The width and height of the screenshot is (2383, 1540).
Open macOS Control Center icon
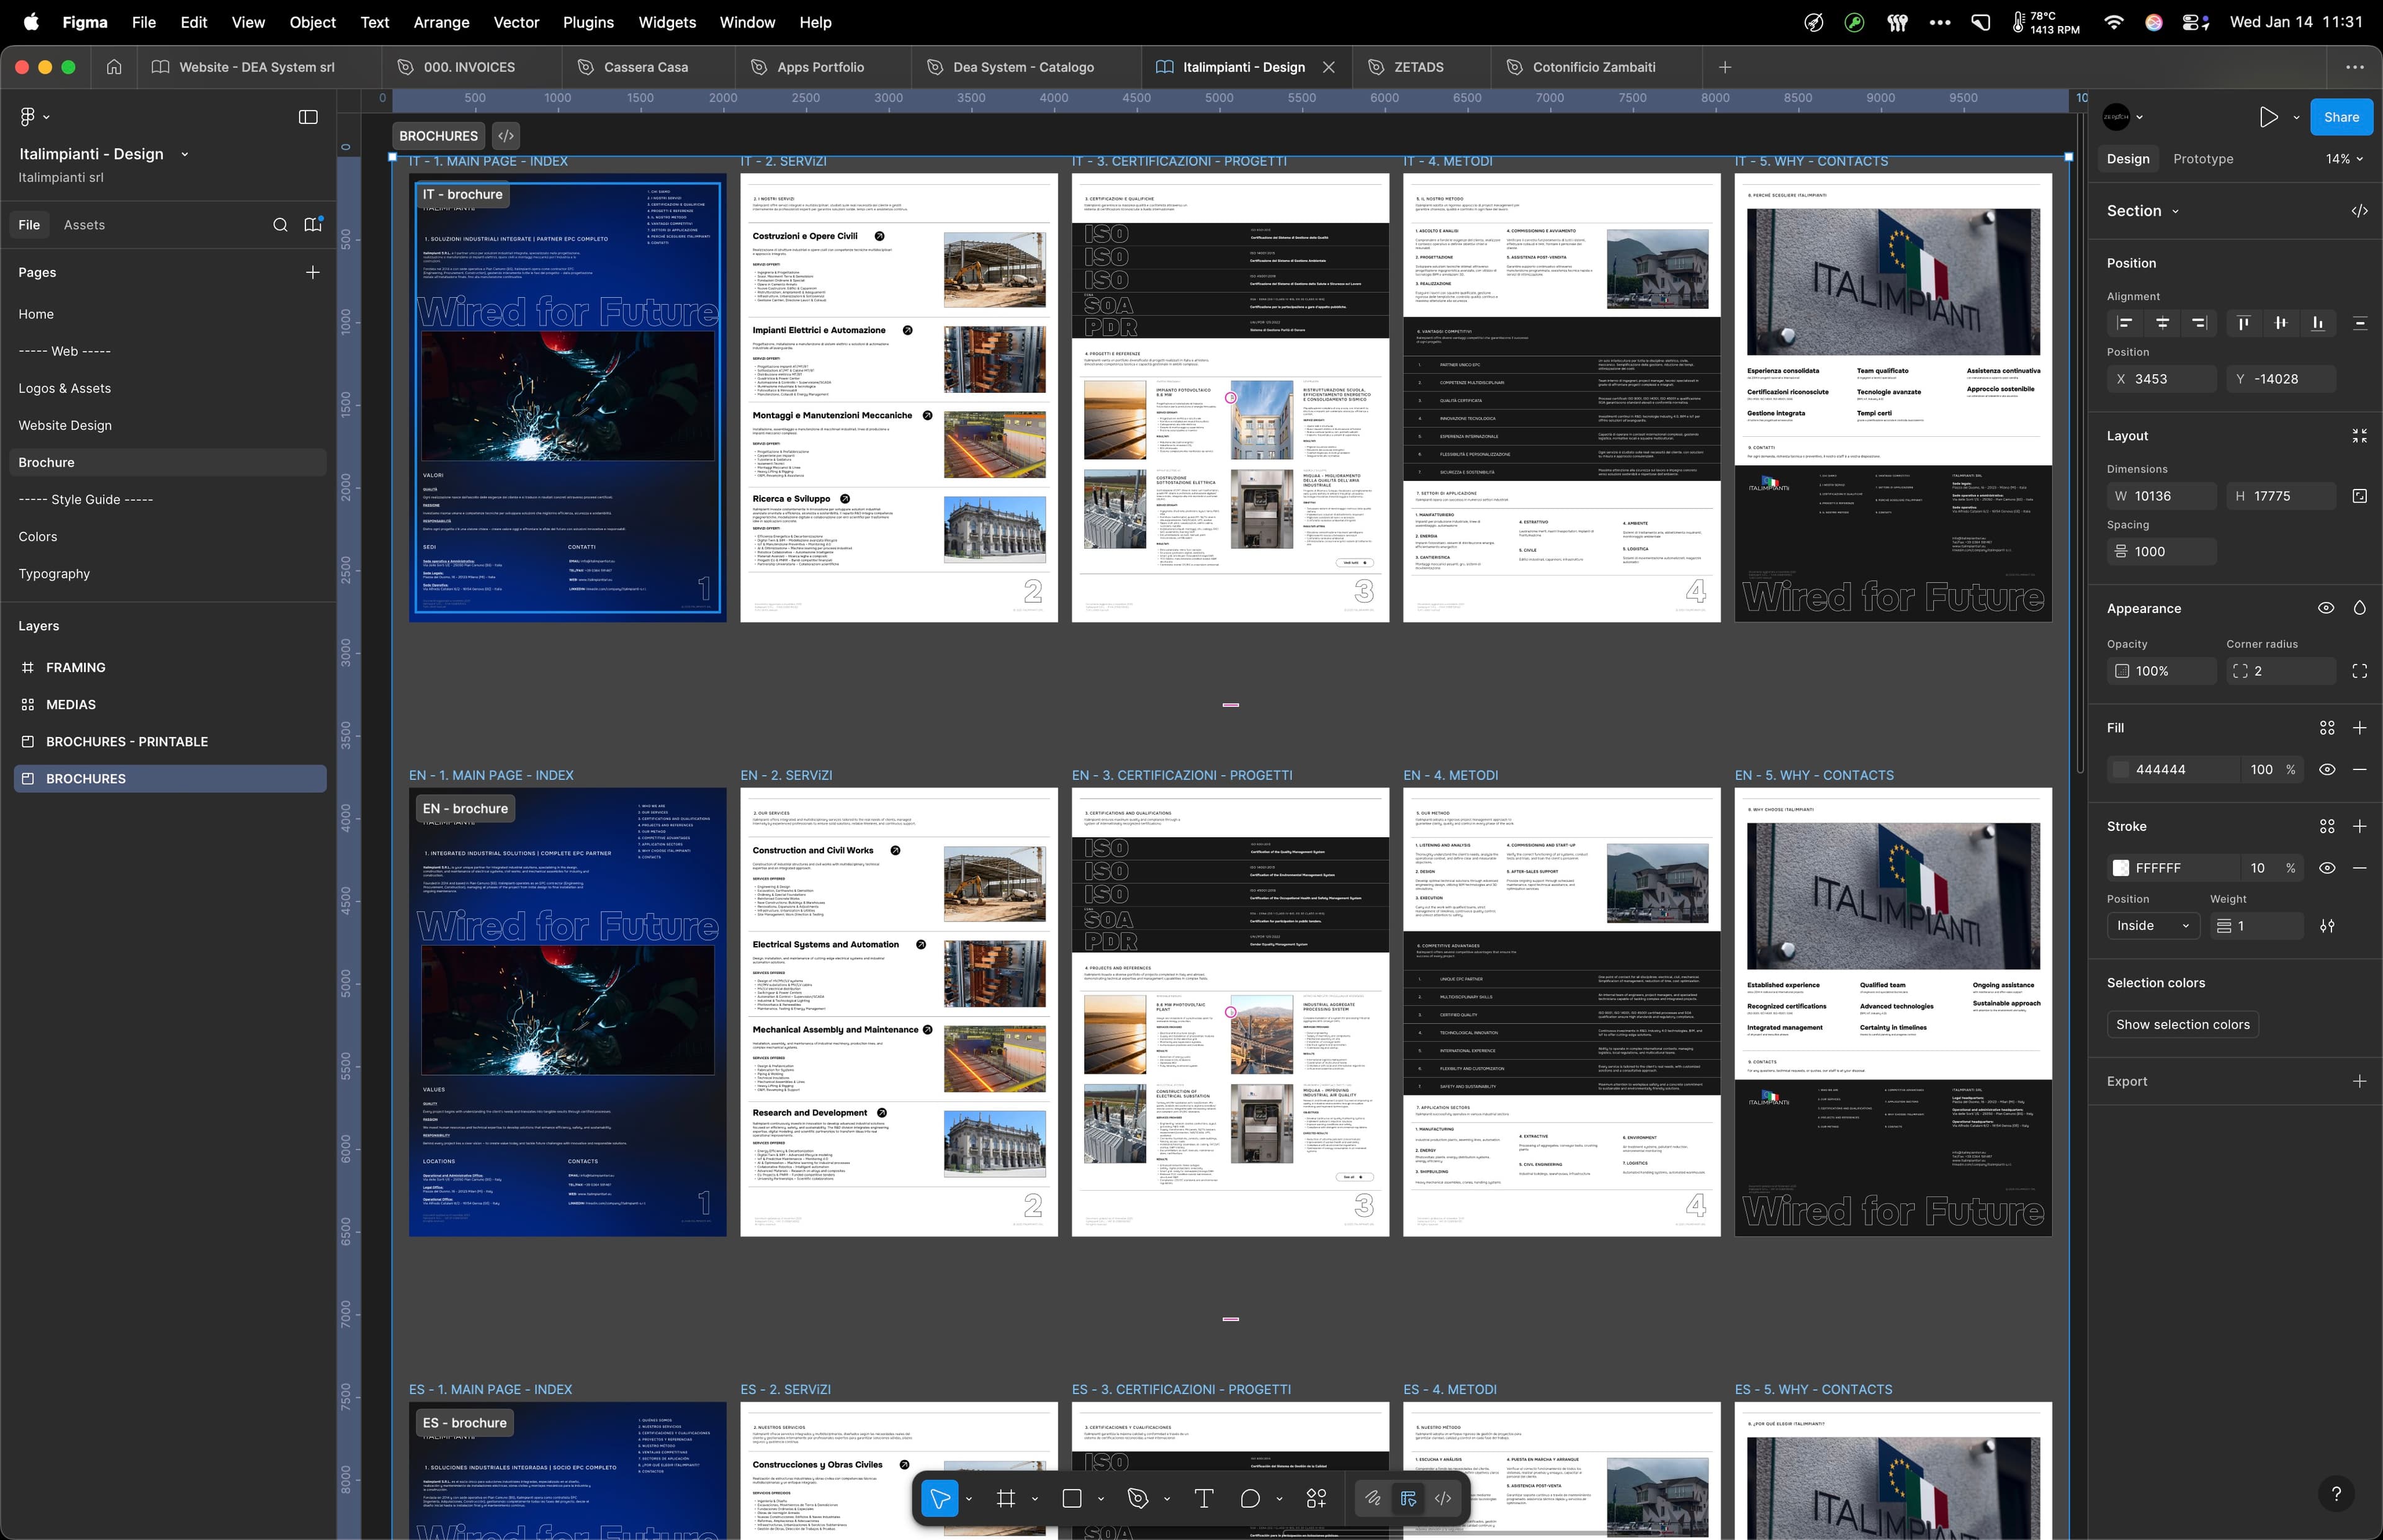(2196, 22)
